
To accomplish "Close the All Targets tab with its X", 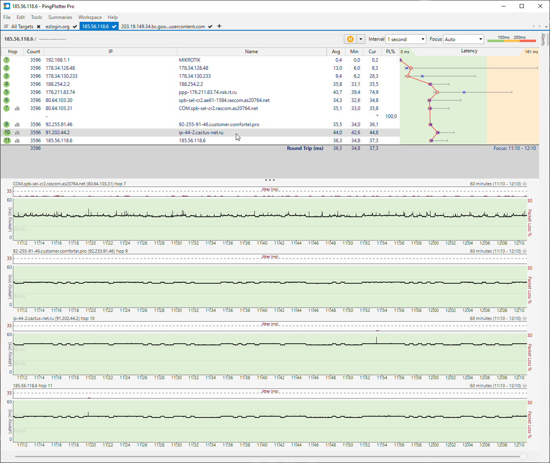I will tap(38, 27).
